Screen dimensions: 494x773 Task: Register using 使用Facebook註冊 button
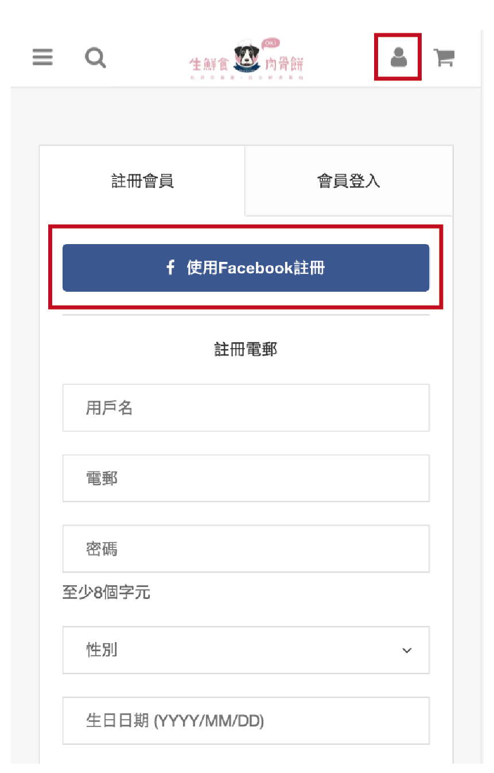[x=246, y=268]
